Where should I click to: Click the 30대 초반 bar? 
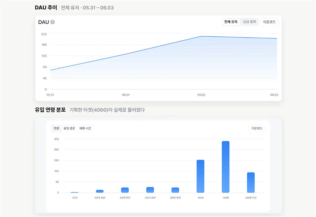pos(150,190)
